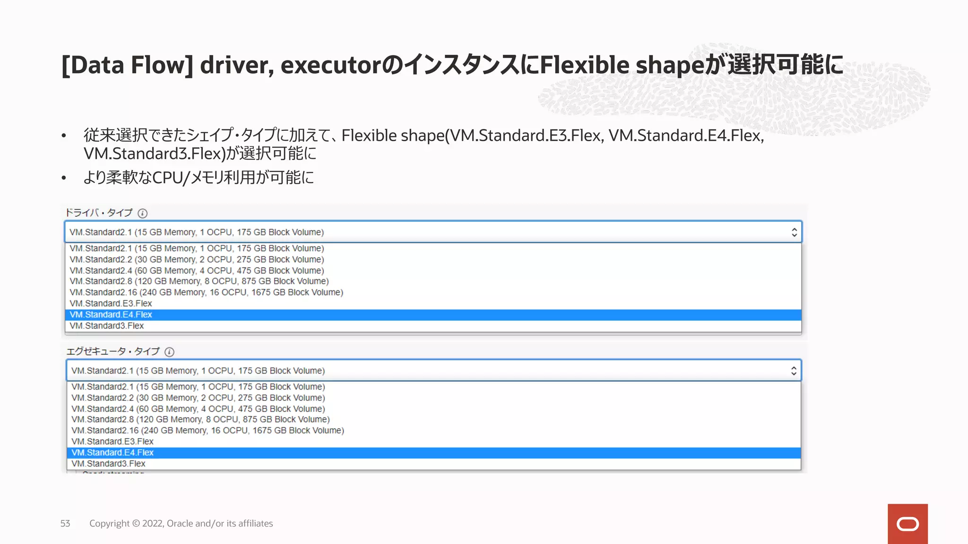Click the bullet text より柔軟なCPU/メモリ利用が可能に
The width and height of the screenshot is (968, 544).
tap(199, 178)
